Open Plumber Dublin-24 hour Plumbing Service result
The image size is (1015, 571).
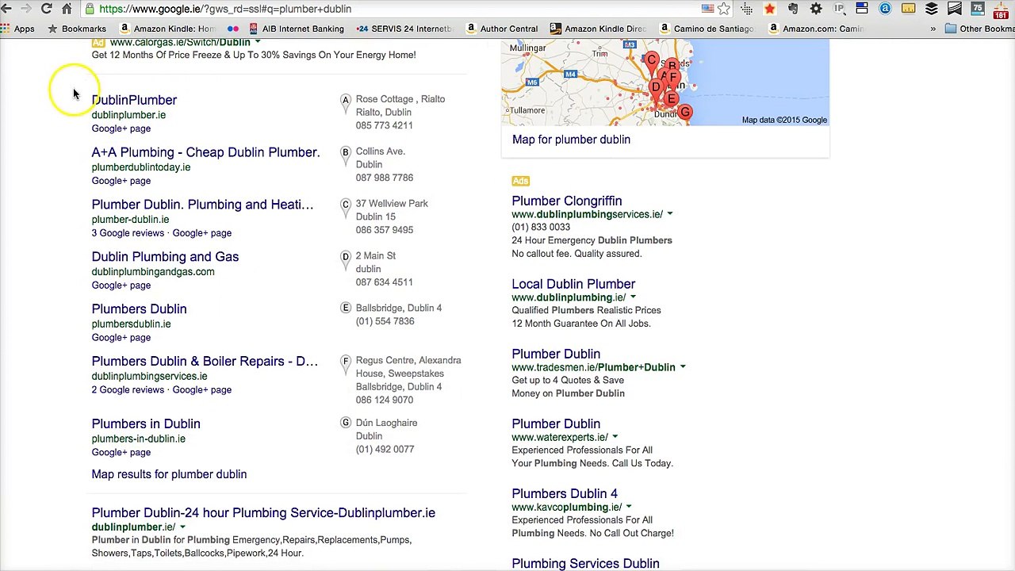coord(263,513)
